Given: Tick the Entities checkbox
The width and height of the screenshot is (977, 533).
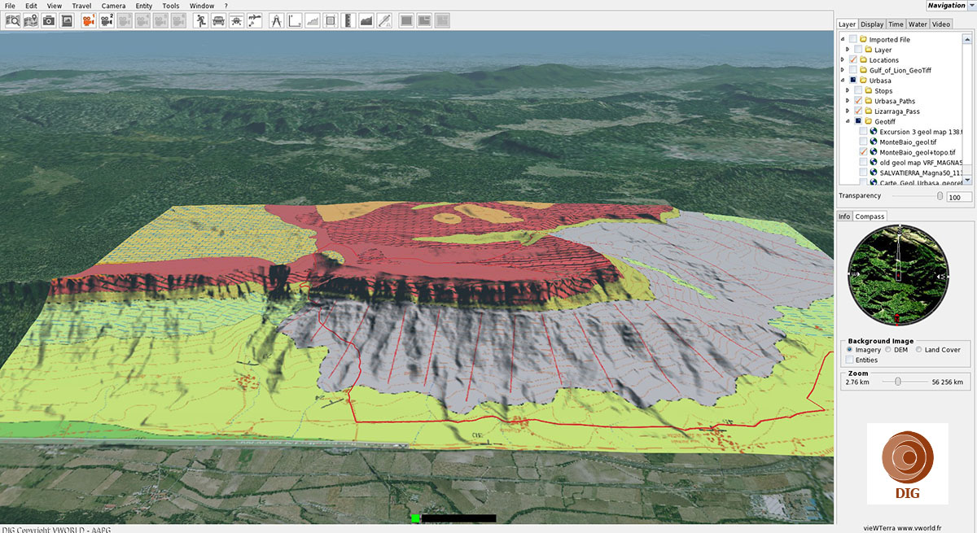Looking at the screenshot, I should click(x=850, y=360).
